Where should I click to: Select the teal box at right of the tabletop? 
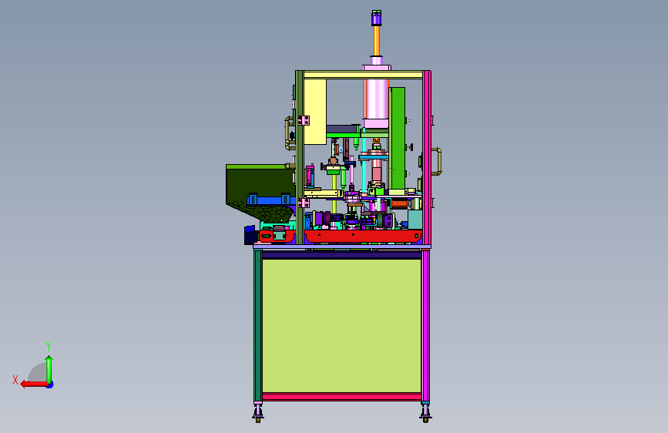point(415,220)
